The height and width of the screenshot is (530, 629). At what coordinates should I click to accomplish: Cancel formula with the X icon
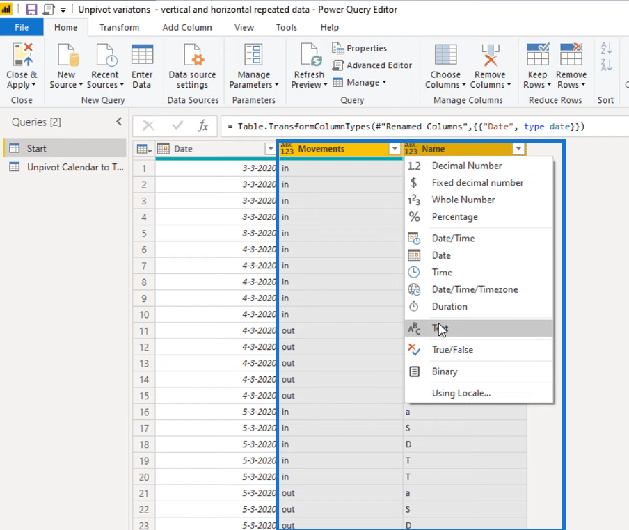(148, 126)
